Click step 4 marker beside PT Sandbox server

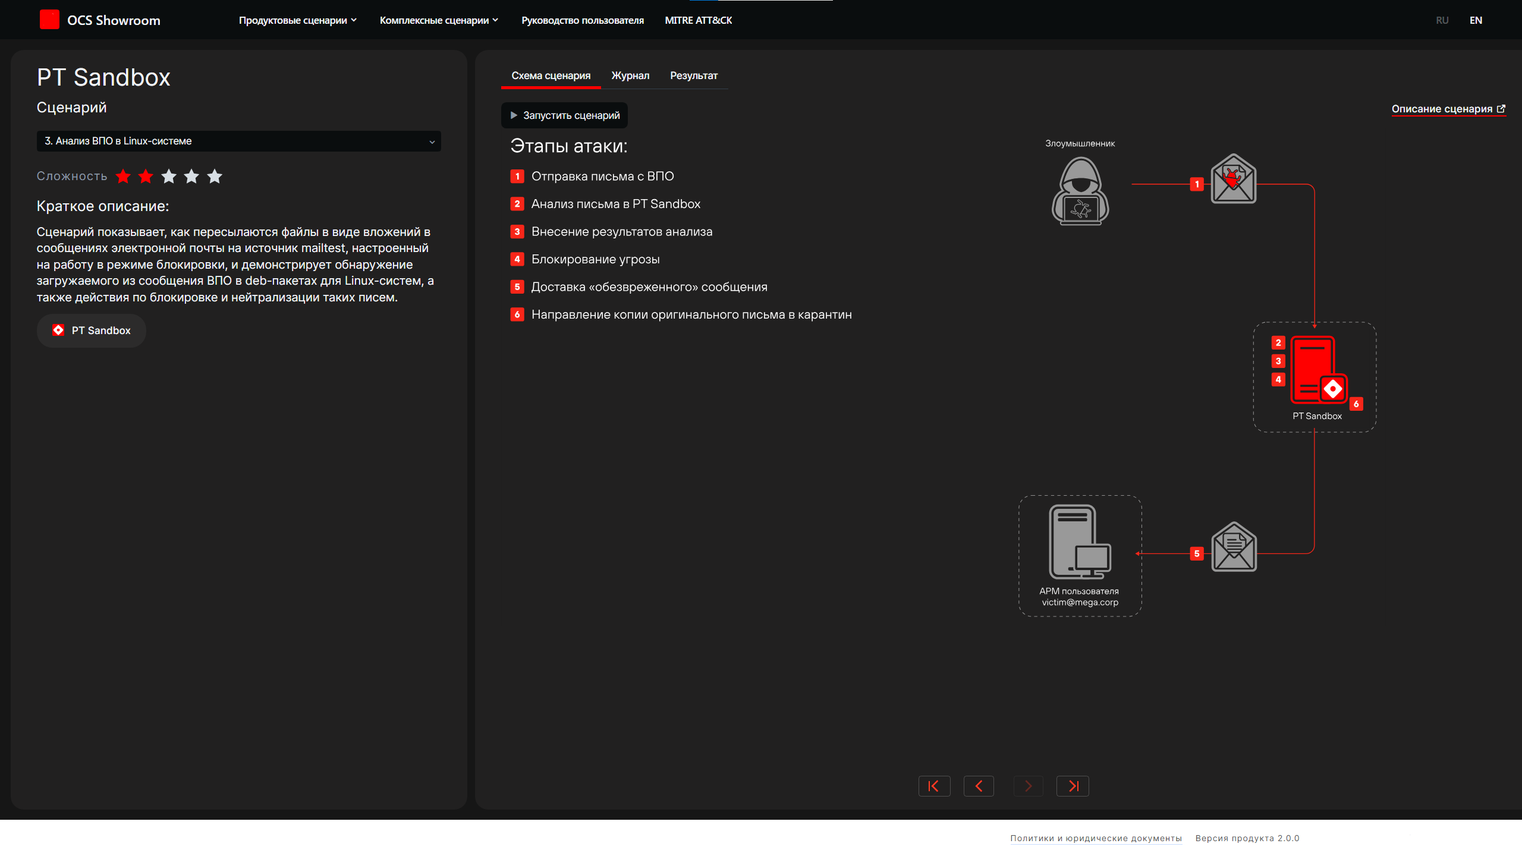tap(1278, 379)
